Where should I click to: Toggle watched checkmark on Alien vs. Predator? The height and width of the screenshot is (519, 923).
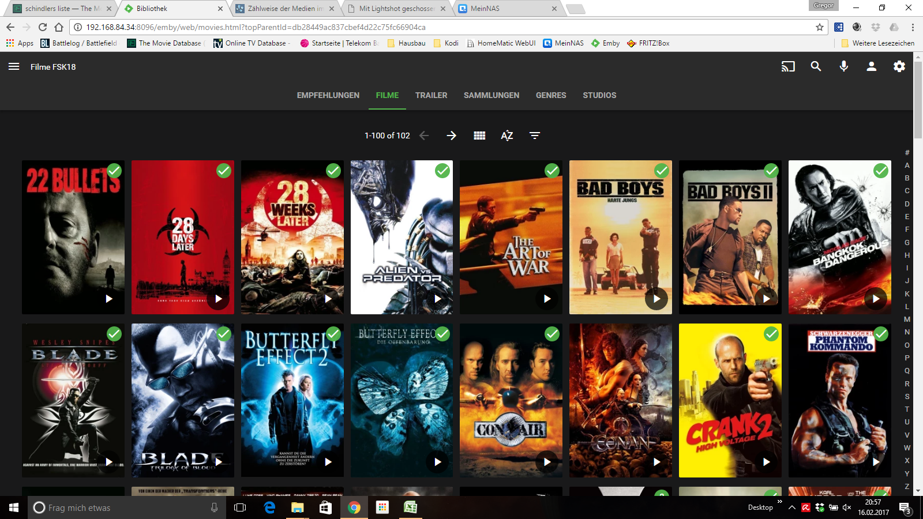tap(442, 171)
